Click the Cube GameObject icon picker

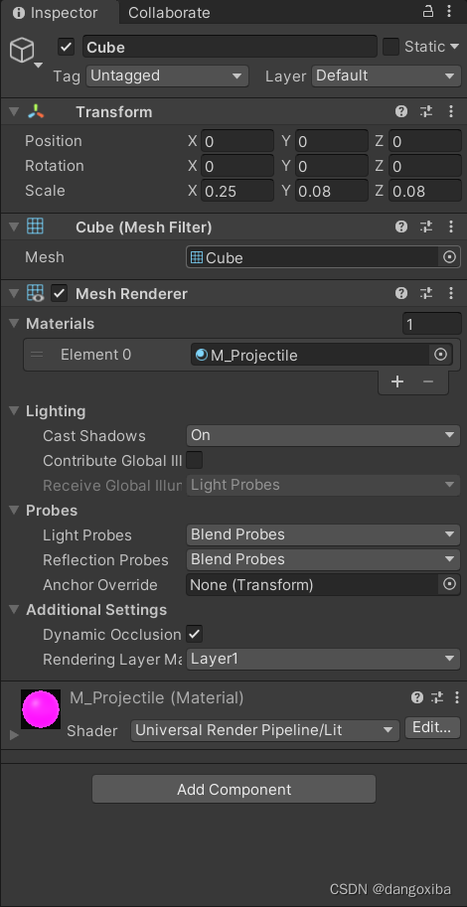(26, 52)
